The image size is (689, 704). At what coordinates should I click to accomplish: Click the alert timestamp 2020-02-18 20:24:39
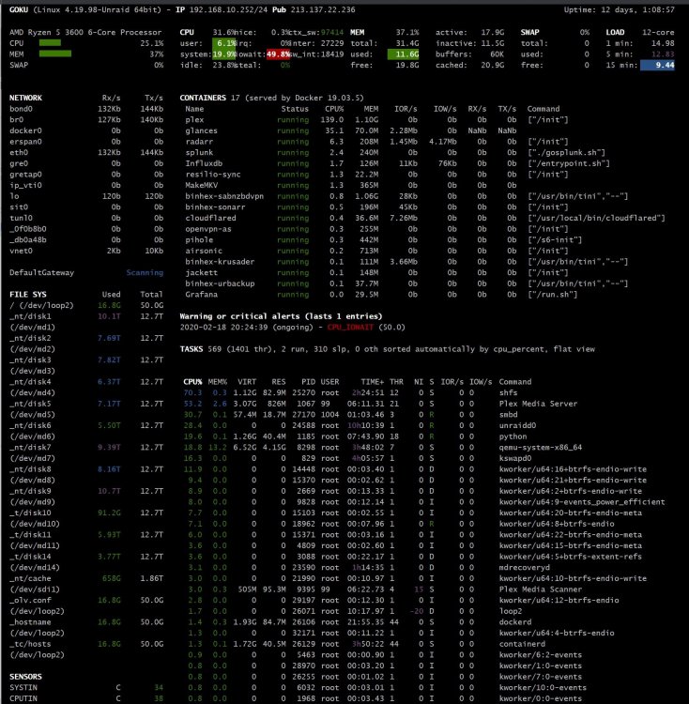223,328
